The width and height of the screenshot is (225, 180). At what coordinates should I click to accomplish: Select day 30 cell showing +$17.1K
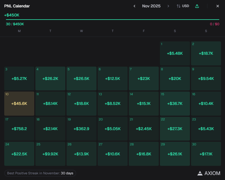[206, 154]
